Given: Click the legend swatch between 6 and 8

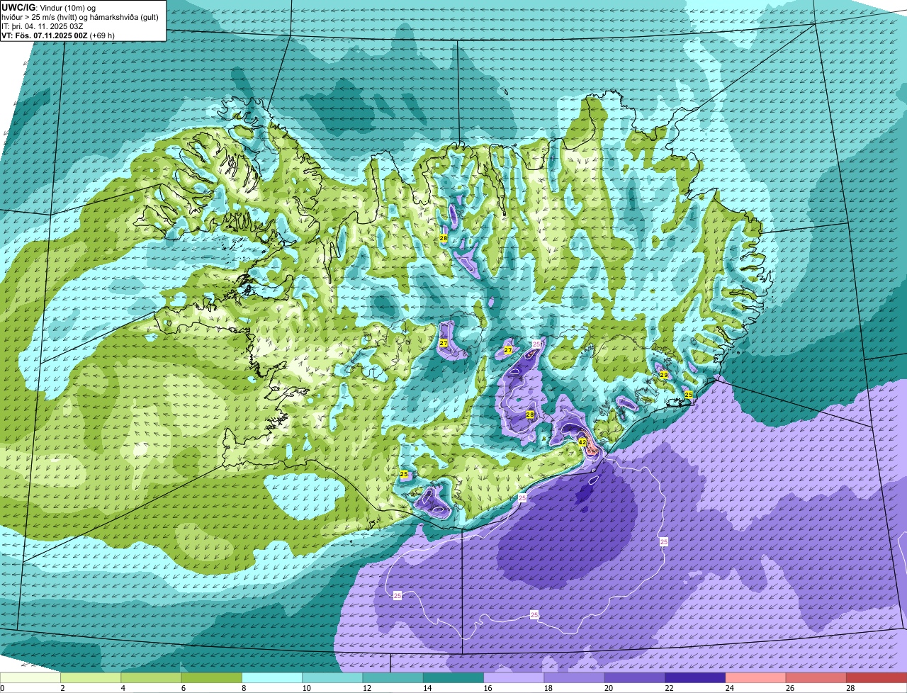Looking at the screenshot, I should coord(212,678).
